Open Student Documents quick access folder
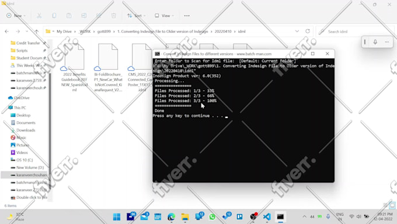This screenshot has width=397, height=224. (x=29, y=58)
